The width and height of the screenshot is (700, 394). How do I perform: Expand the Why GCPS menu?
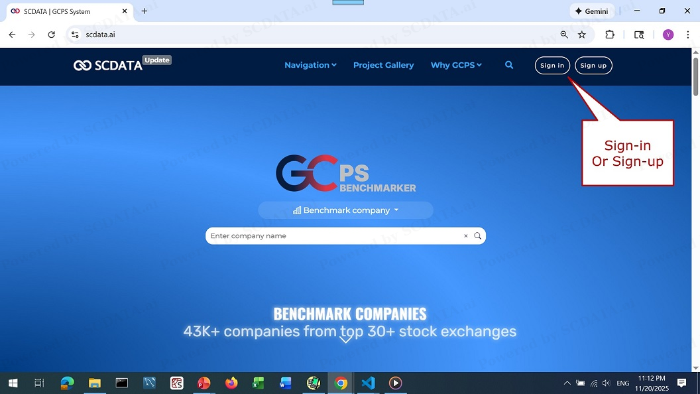(456, 65)
